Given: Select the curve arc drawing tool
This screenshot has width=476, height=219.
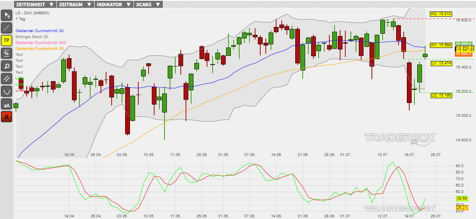Looking at the screenshot, I should click(x=7, y=91).
